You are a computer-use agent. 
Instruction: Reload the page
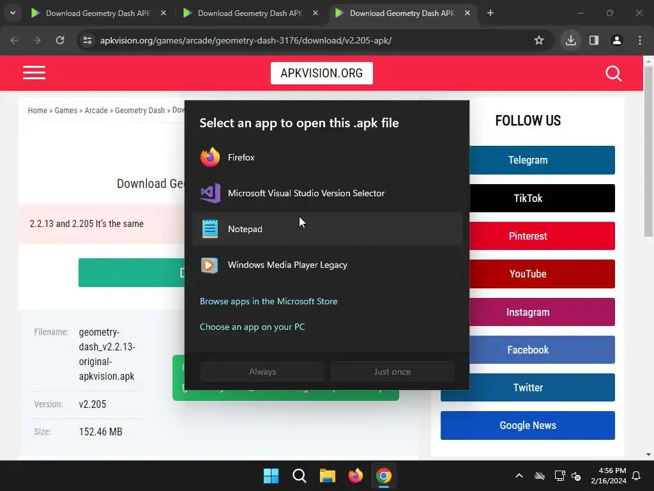[x=60, y=40]
